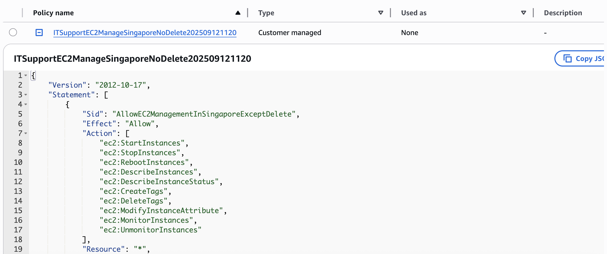Open the Used as column sort triangle
This screenshot has height=254, width=607.
(x=523, y=13)
